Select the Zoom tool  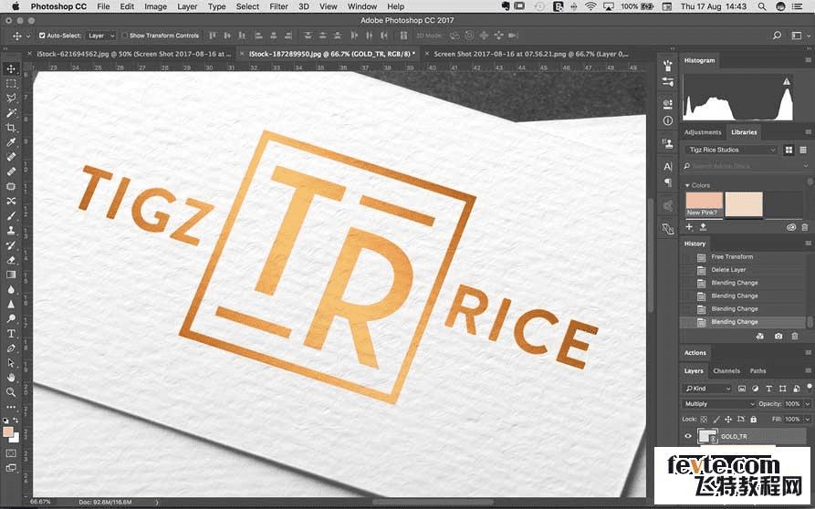(11, 392)
